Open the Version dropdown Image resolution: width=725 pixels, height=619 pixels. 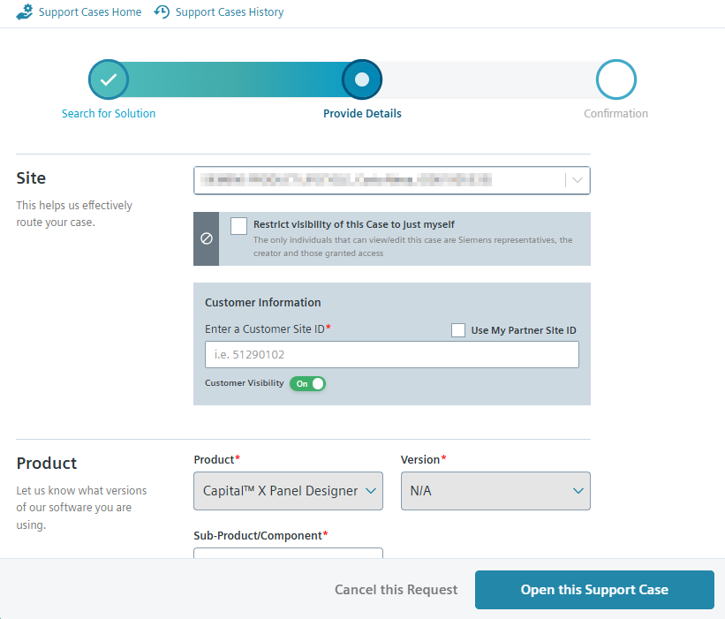click(x=495, y=491)
